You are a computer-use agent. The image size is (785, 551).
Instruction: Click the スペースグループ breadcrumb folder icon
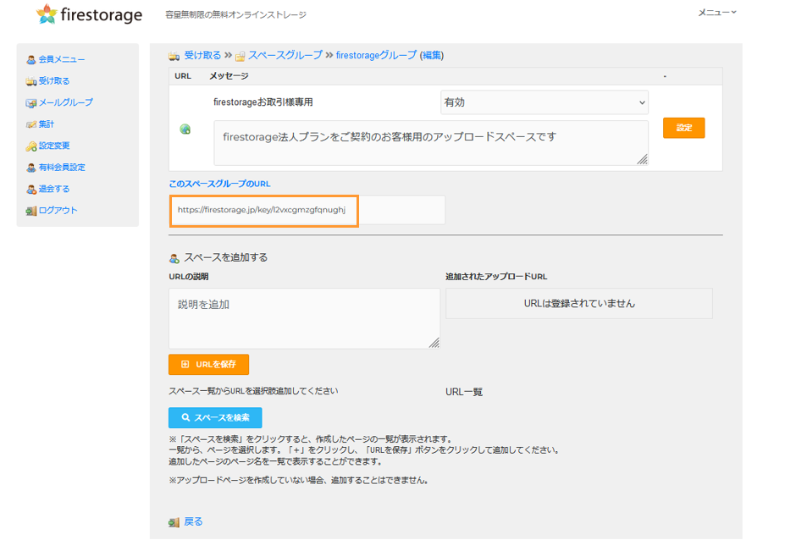pos(240,57)
